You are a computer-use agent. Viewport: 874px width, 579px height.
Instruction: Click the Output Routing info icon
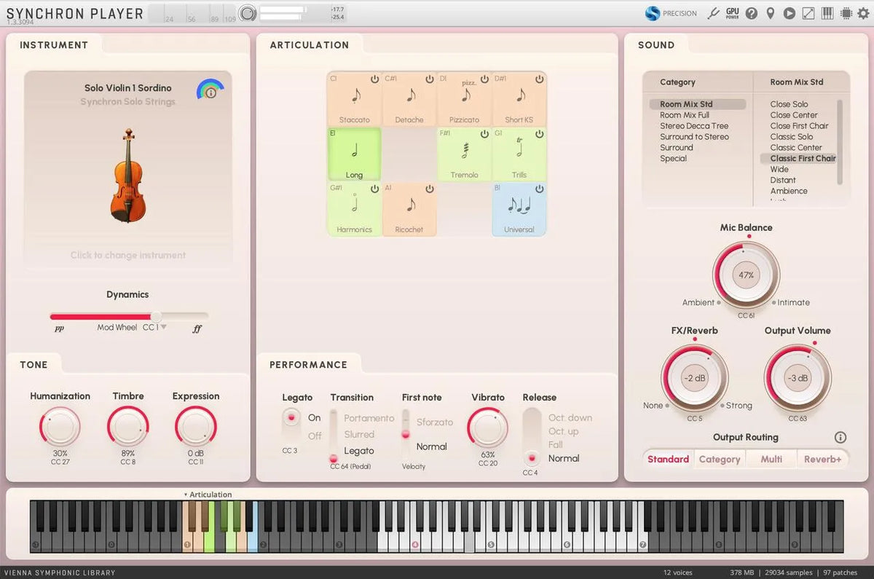840,438
